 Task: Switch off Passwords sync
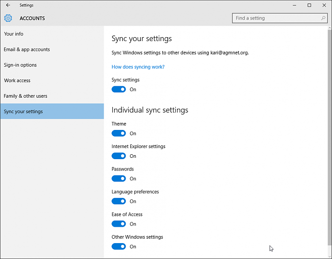[x=119, y=179]
